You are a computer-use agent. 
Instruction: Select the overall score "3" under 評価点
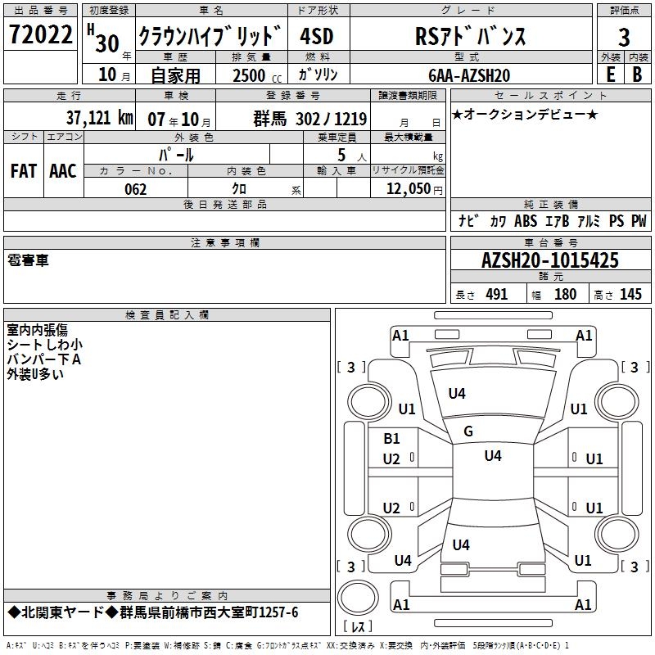[624, 37]
